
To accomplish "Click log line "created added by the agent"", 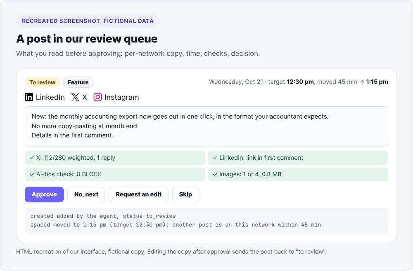I will click(x=103, y=216).
